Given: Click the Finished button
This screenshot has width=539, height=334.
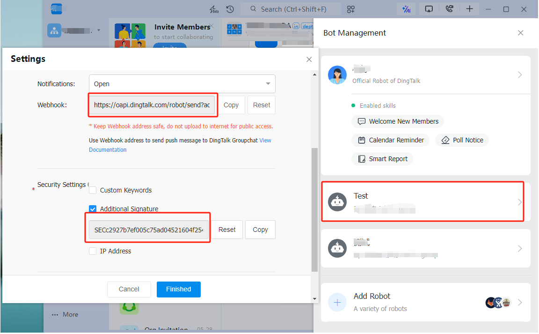Looking at the screenshot, I should [x=178, y=289].
